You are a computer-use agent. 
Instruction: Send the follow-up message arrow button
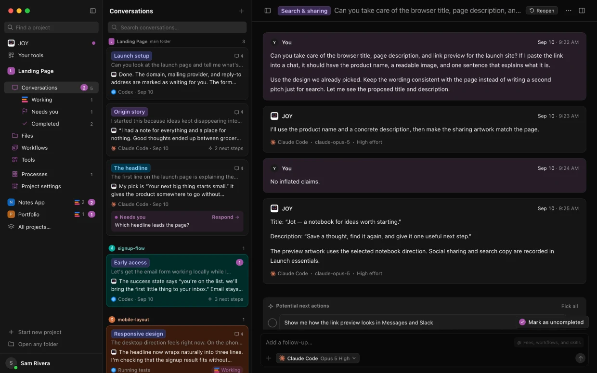(581, 358)
